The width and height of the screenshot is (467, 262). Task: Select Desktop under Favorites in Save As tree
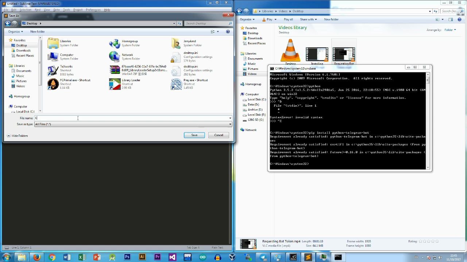point(21,45)
